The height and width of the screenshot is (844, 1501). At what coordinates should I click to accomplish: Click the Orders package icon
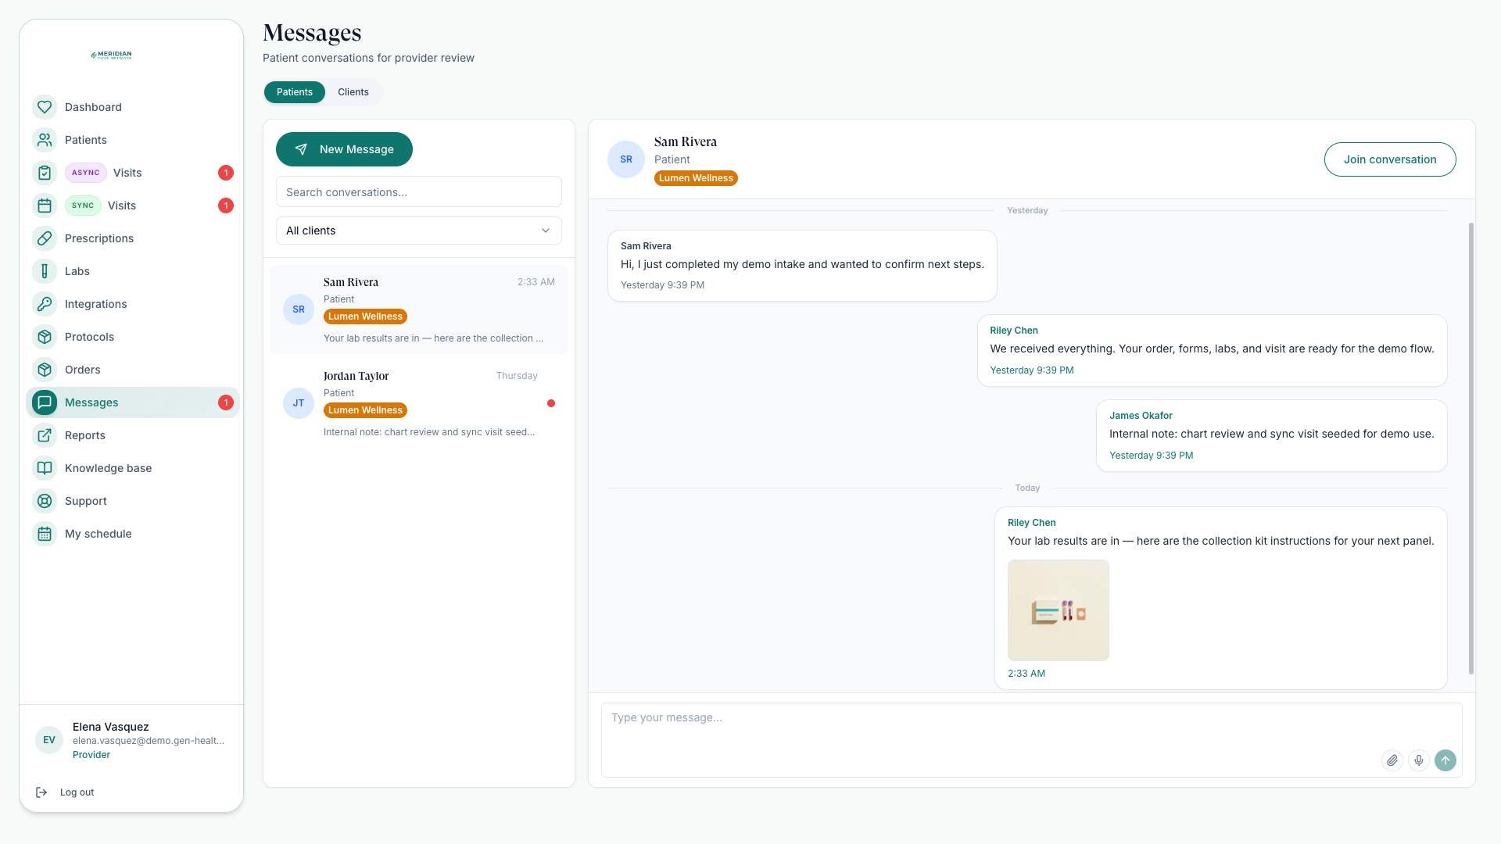pyautogui.click(x=45, y=370)
